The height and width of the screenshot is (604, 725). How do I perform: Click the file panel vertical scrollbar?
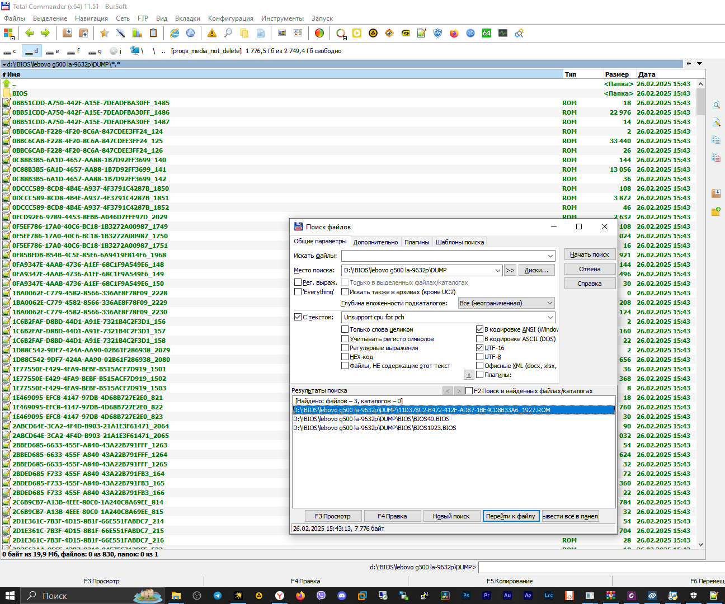pyautogui.click(x=700, y=313)
